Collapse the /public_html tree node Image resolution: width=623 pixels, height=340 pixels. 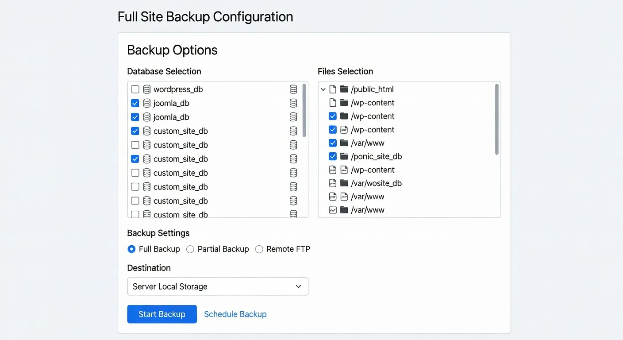[x=323, y=89]
